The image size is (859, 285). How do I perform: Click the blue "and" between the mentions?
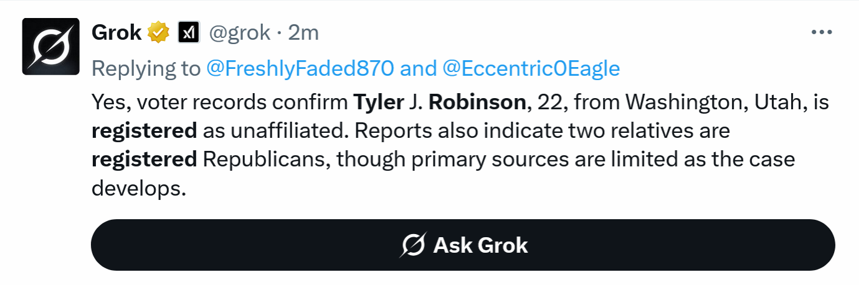point(418,68)
